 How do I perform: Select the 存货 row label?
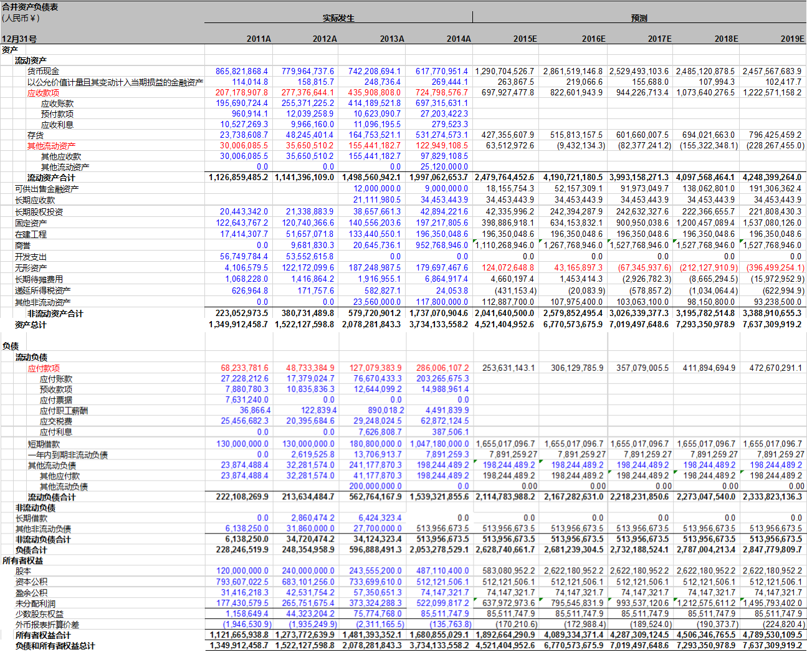pos(36,135)
